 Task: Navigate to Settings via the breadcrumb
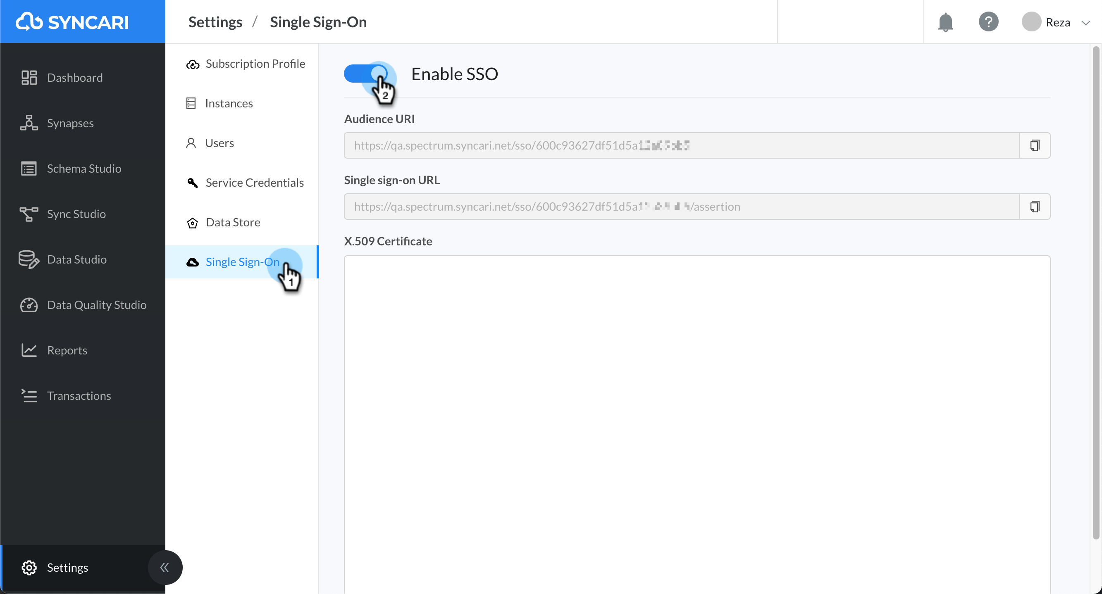click(x=215, y=21)
